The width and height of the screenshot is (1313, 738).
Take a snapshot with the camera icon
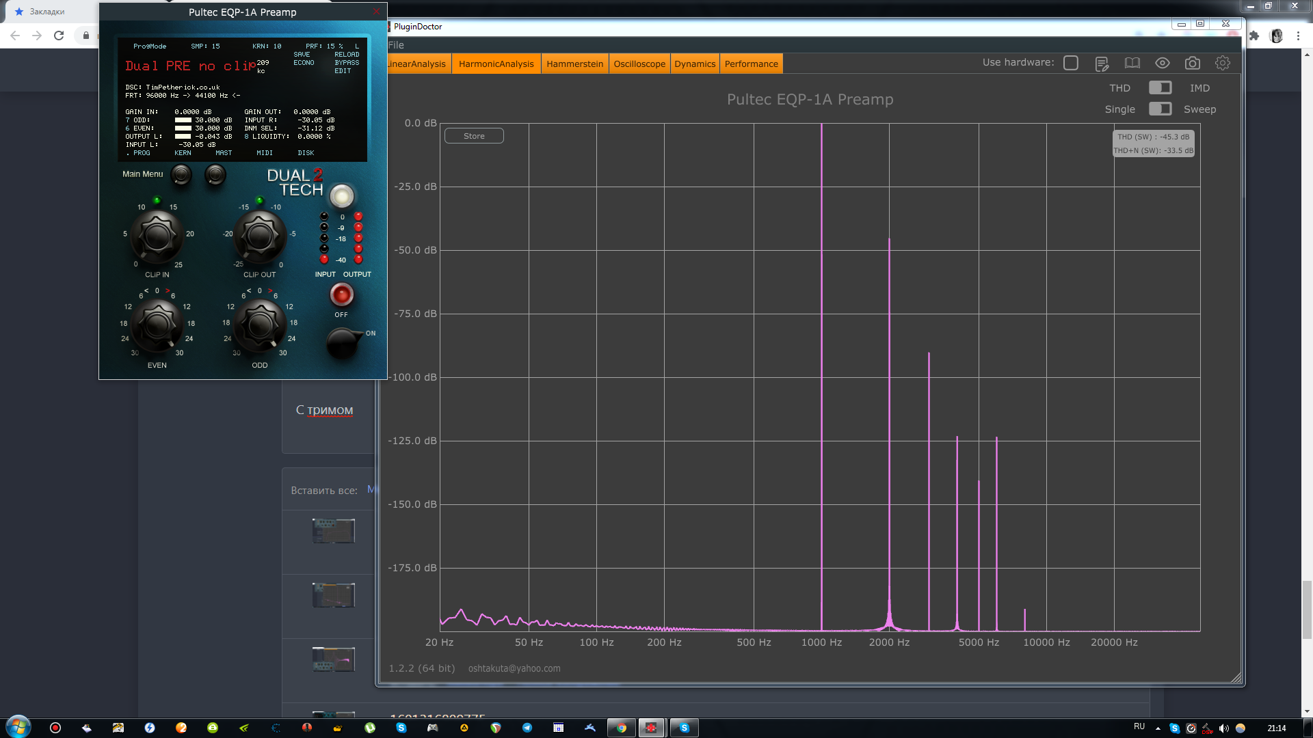1193,63
